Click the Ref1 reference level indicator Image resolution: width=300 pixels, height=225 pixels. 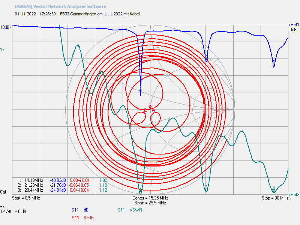tap(294, 25)
